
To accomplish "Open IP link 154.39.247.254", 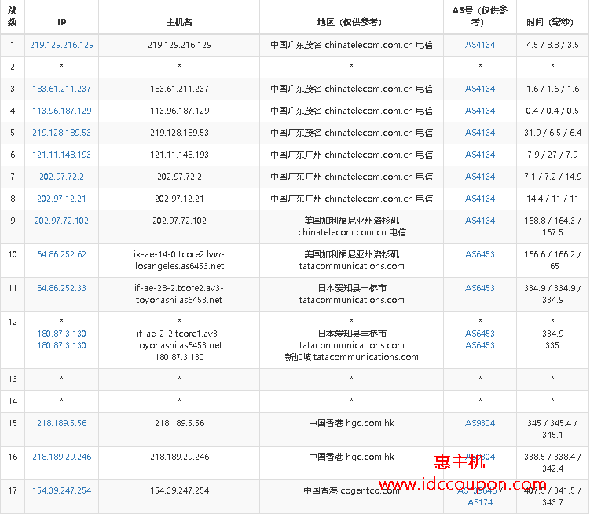I will 61,490.
